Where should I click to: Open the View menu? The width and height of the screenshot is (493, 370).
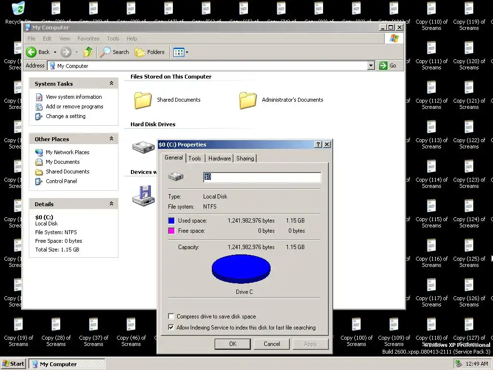pos(65,39)
